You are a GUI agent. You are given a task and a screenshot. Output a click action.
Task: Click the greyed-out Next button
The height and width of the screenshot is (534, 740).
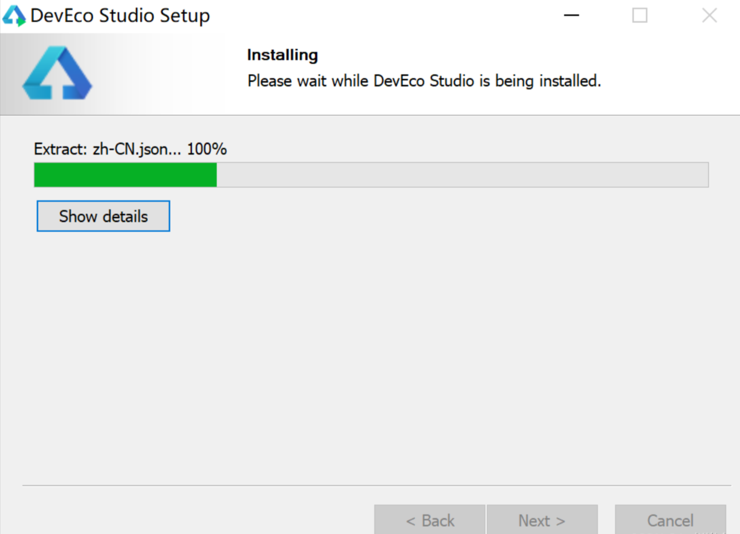[x=542, y=520]
